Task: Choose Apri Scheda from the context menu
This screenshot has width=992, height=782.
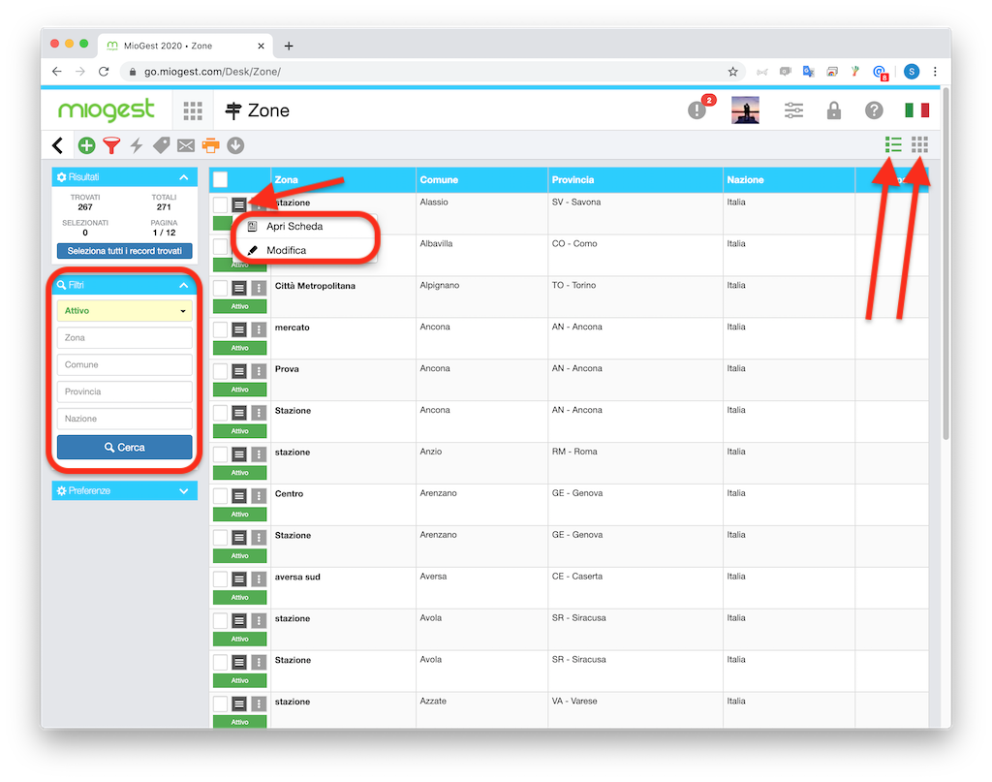Action: pos(294,227)
